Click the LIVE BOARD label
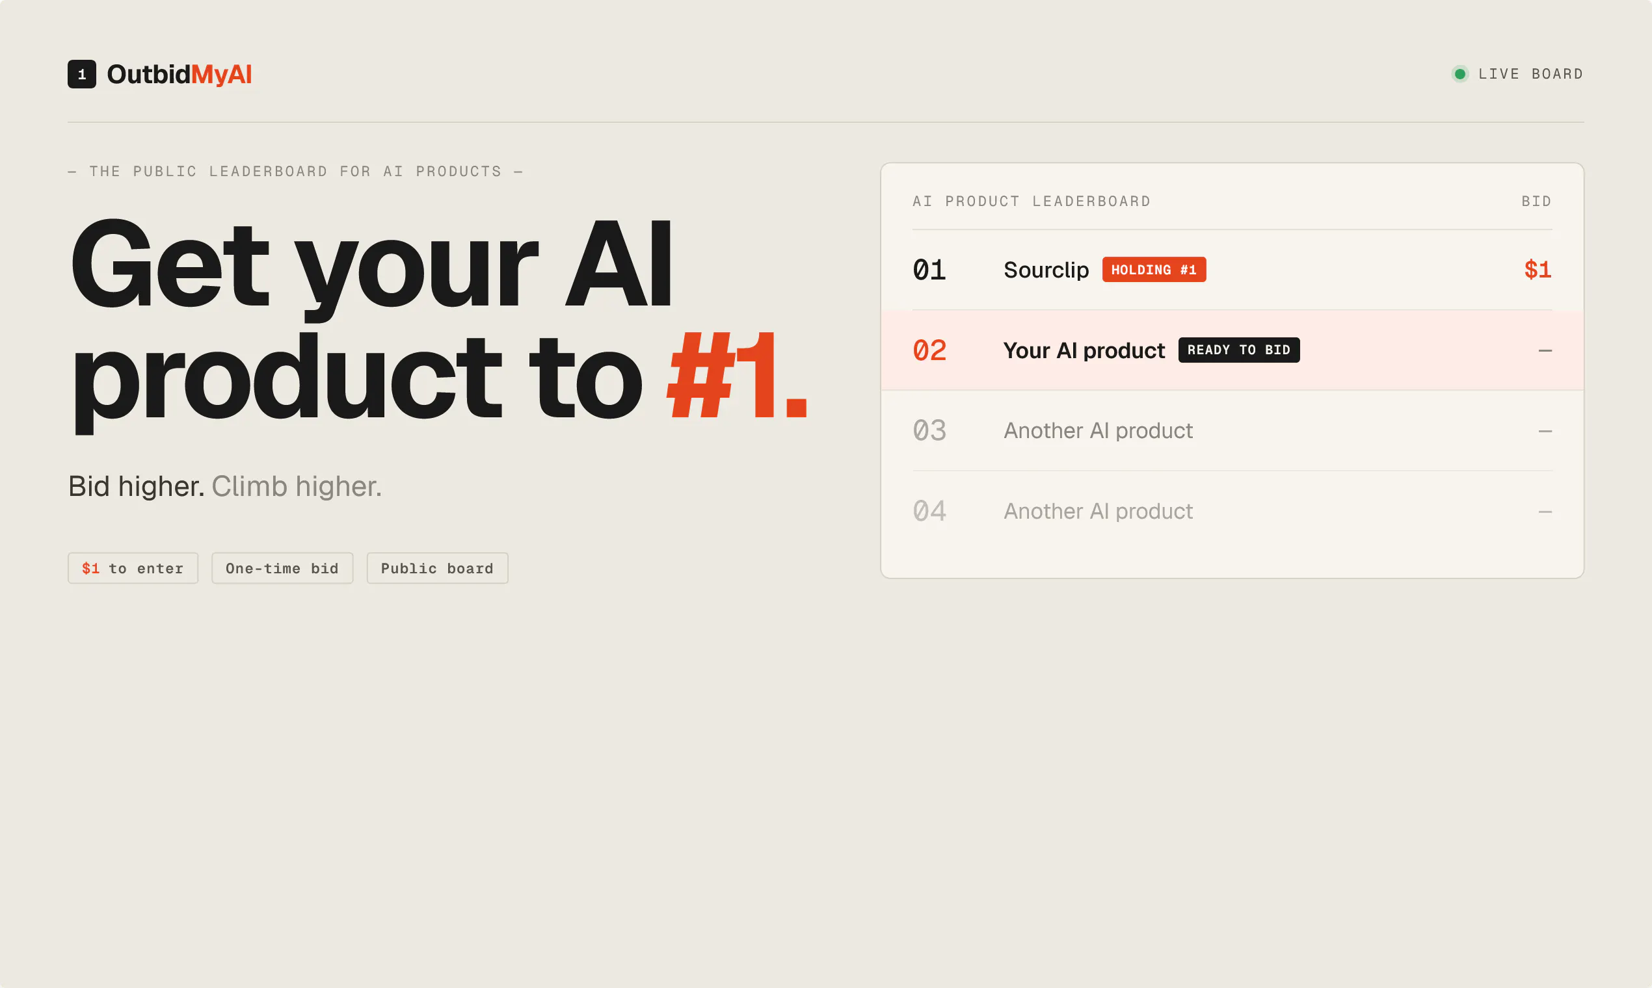The width and height of the screenshot is (1652, 988). (x=1531, y=74)
